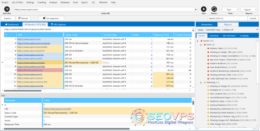Click the Add URLs list icon

pyautogui.click(x=7, y=9)
